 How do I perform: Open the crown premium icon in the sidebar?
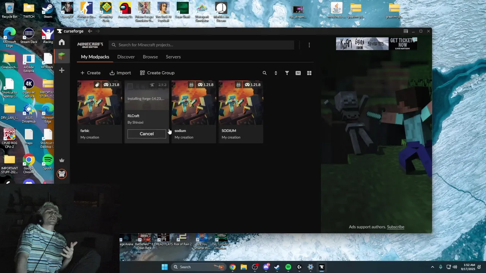point(62,160)
